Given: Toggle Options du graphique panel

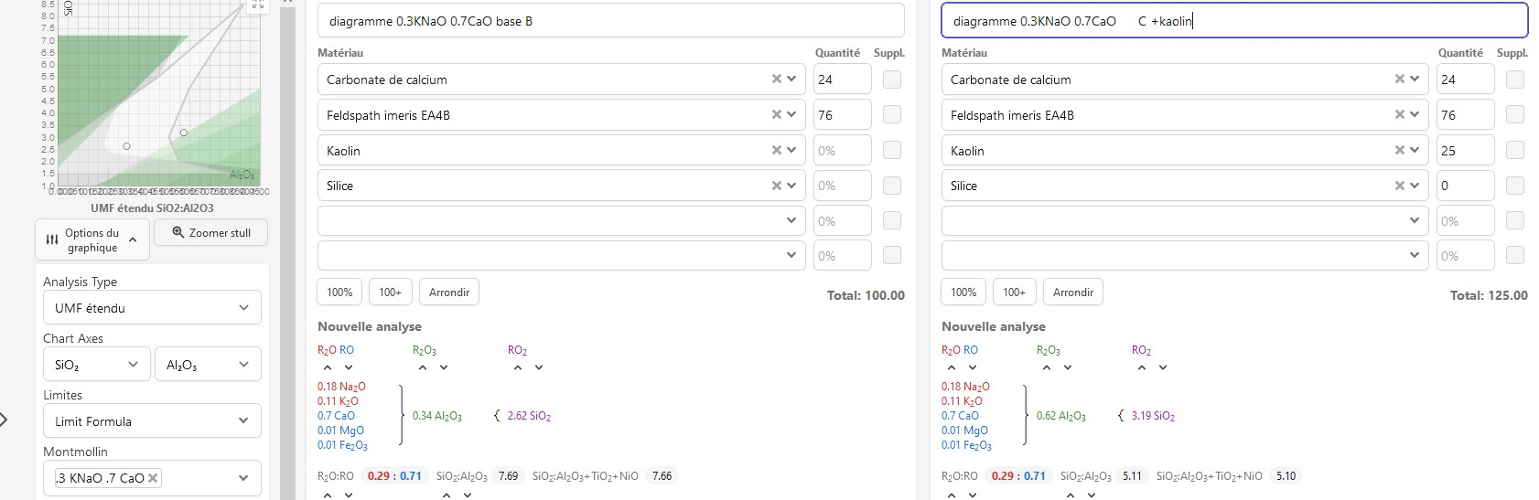Looking at the screenshot, I should tap(91, 240).
